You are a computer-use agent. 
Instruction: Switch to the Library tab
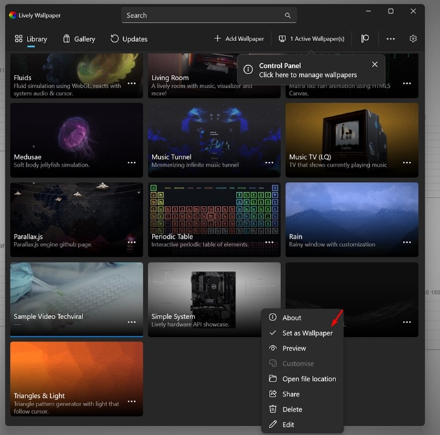pyautogui.click(x=31, y=39)
